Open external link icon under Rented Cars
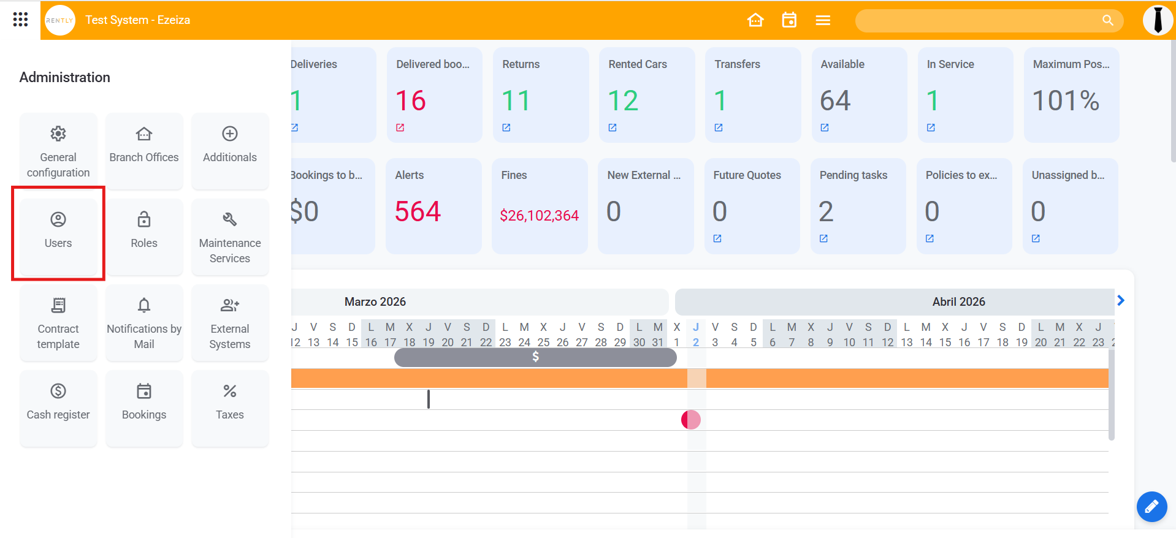1176x538 pixels. click(613, 127)
